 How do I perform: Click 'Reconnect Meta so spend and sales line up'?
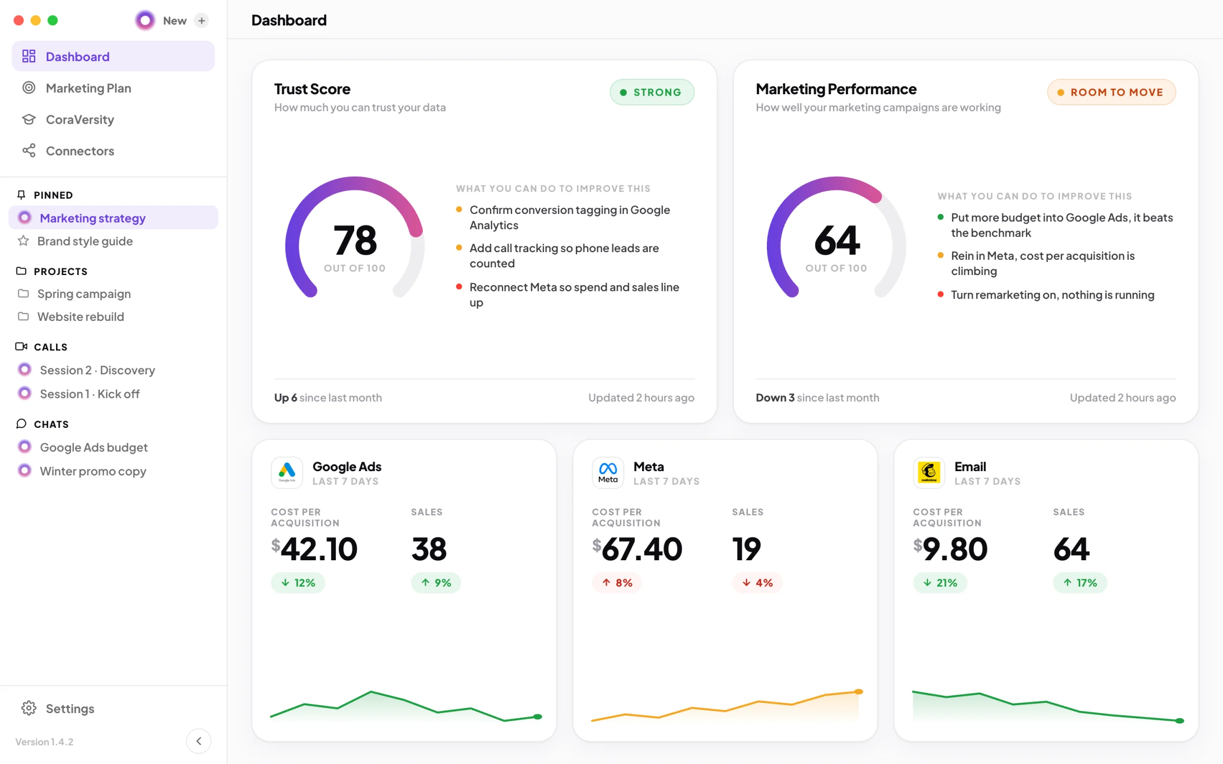tap(574, 294)
